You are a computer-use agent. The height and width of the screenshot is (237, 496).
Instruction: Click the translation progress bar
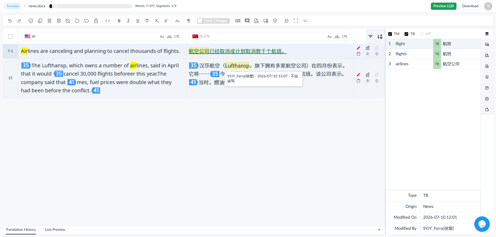[91, 6]
